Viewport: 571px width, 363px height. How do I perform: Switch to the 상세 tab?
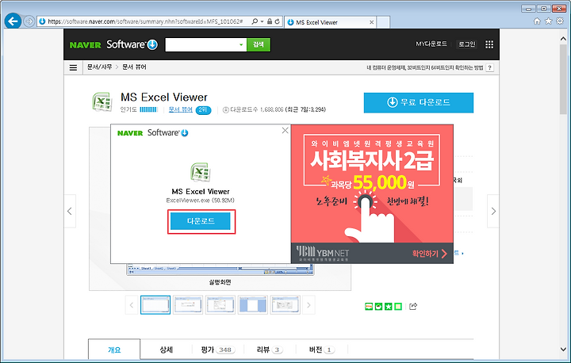tap(166, 350)
